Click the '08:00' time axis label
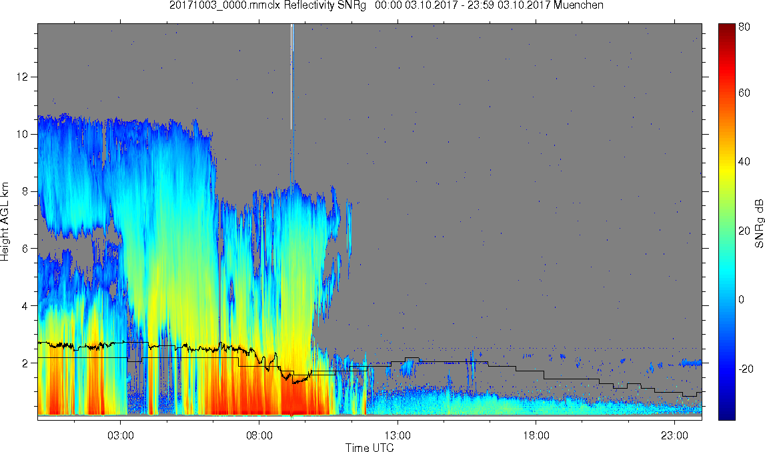Viewport: 765px width, 452px height. point(259,435)
